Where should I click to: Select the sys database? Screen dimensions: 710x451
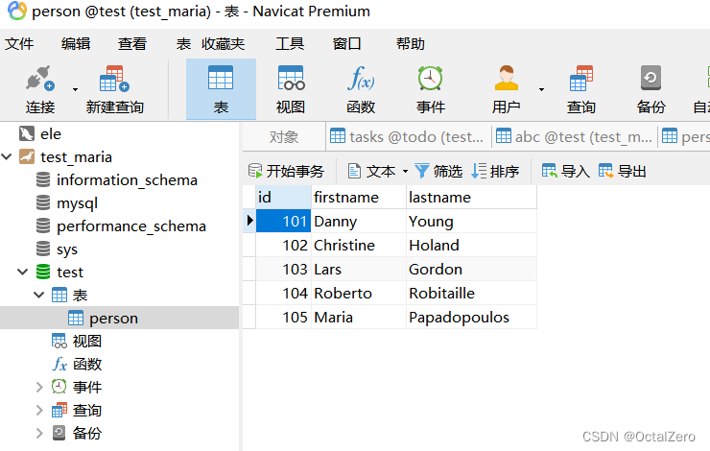click(67, 249)
